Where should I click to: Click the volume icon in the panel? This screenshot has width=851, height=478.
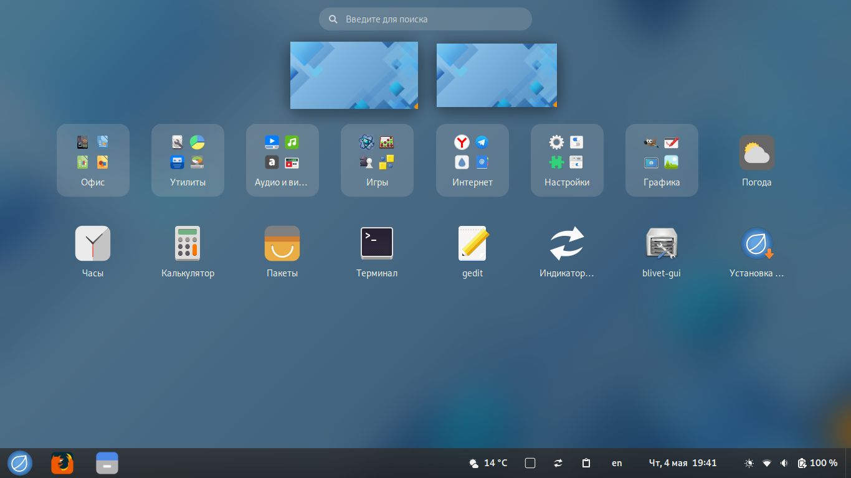pyautogui.click(x=784, y=463)
